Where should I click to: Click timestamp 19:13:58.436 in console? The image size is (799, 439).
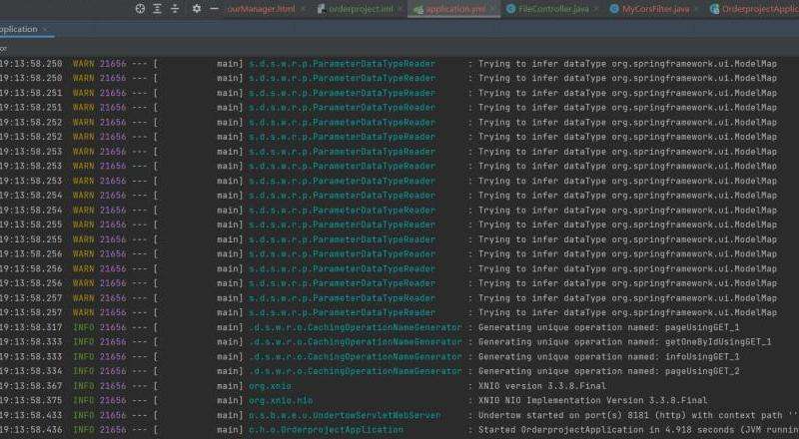31,430
